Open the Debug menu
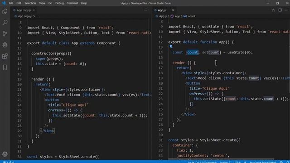The height and width of the screenshot is (163, 290). click(x=59, y=3)
